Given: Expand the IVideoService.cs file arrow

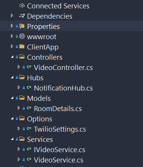Looking at the screenshot, I should point(19,149).
